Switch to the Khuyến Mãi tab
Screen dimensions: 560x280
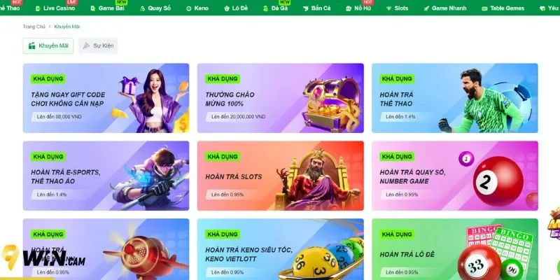point(48,45)
